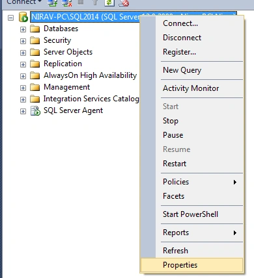
Task: Select AlwaysOn High Availability tree item
Action: click(x=90, y=75)
